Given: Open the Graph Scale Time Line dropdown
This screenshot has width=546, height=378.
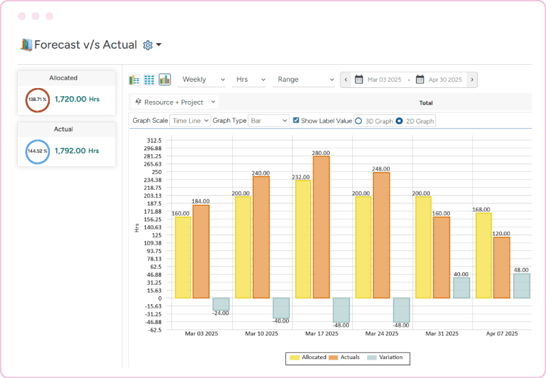Looking at the screenshot, I should pos(190,121).
